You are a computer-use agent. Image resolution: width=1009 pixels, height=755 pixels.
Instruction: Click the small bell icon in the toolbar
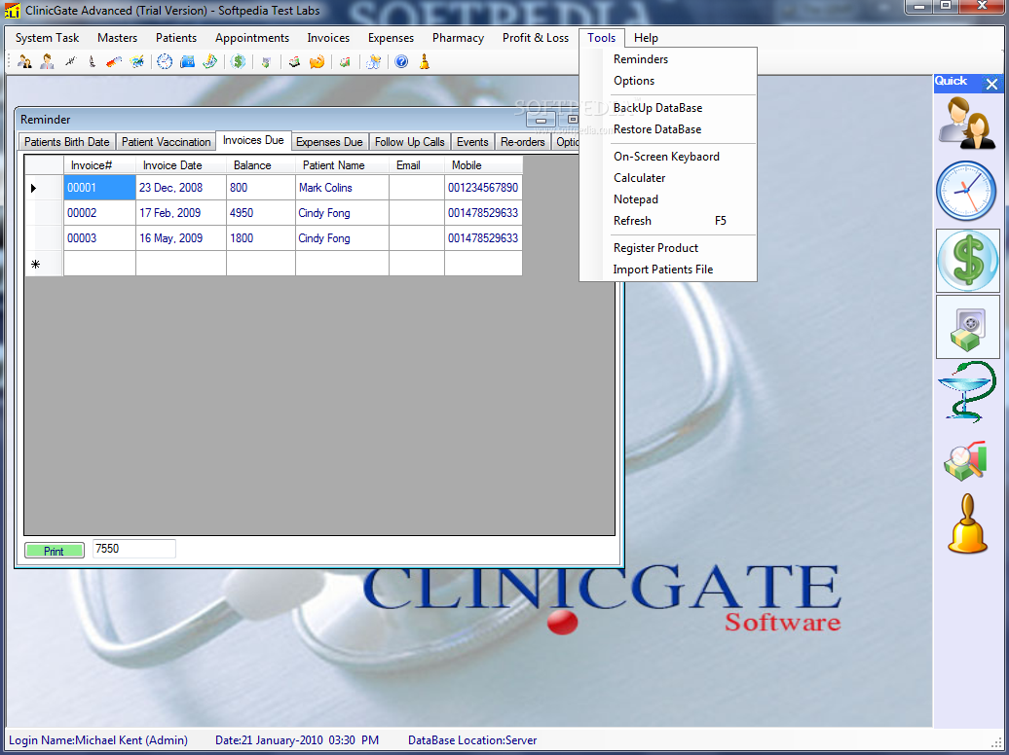[424, 61]
